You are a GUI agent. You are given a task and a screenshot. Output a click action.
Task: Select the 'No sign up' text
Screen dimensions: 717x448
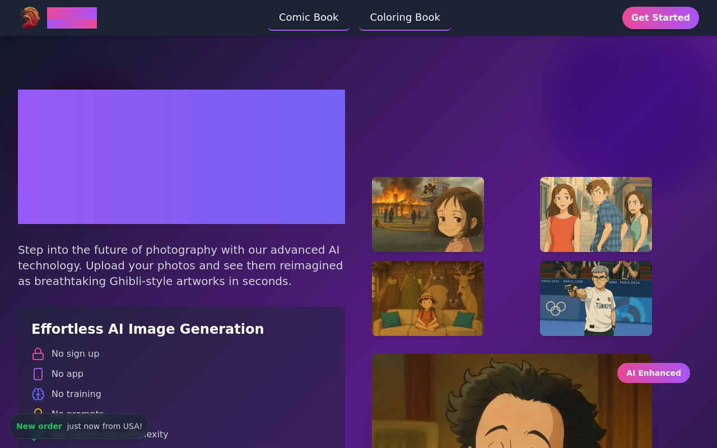[75, 354]
